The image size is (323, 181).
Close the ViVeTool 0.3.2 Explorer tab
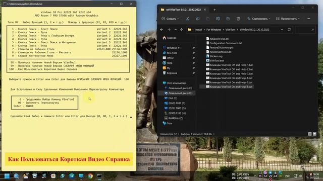[205, 10]
